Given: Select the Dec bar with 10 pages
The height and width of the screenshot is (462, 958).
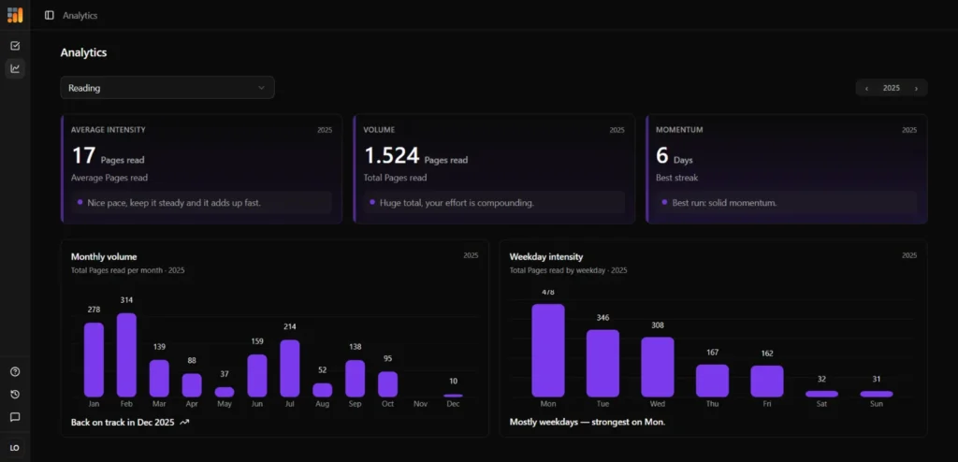Looking at the screenshot, I should pos(453,396).
